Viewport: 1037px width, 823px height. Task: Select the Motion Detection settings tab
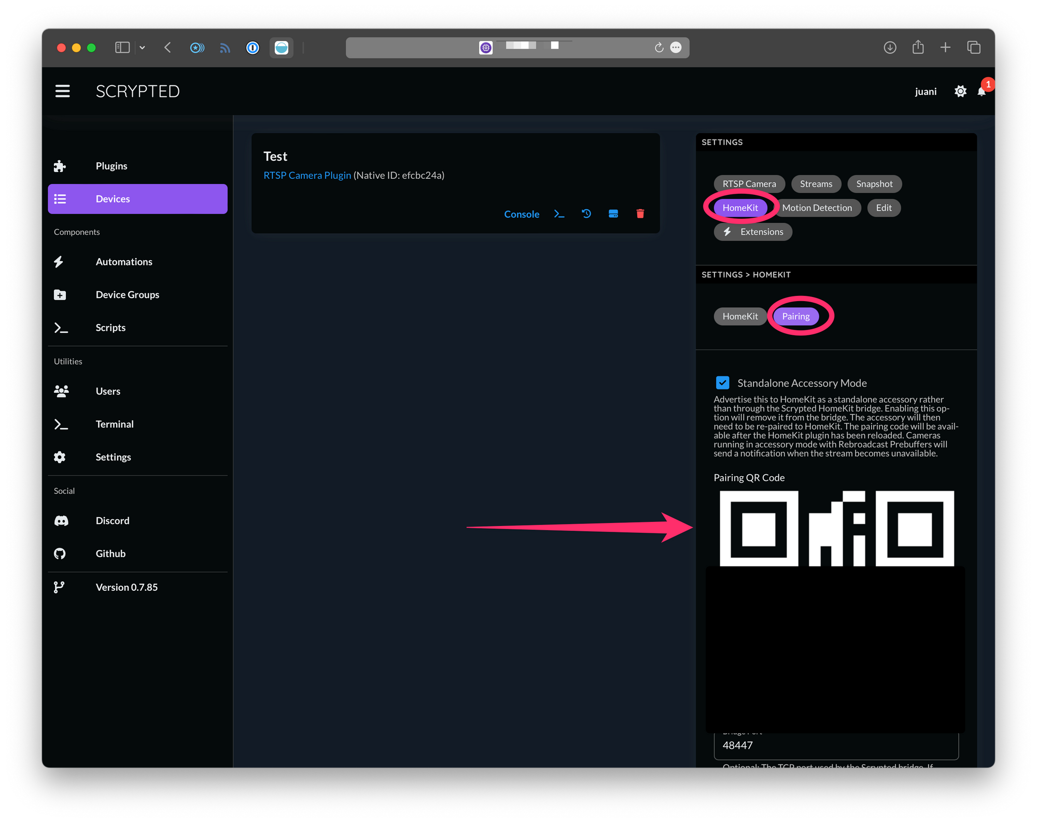817,208
